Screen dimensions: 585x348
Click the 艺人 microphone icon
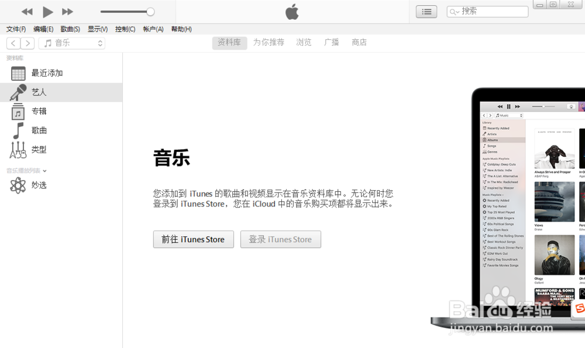(18, 92)
